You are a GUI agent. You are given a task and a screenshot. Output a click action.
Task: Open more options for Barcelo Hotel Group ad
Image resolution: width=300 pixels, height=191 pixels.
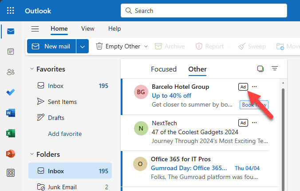pos(254,87)
